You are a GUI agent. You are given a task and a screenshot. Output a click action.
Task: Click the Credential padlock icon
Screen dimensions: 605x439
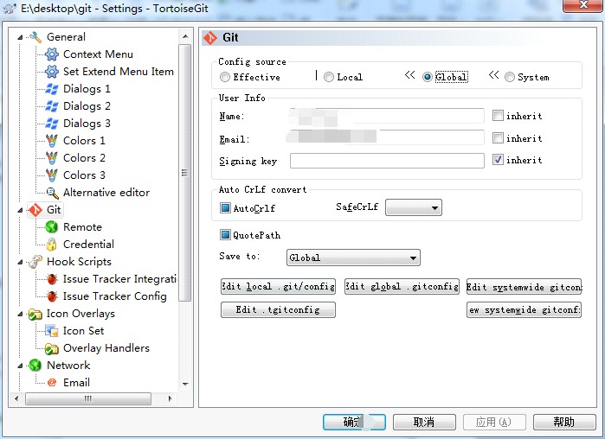pyautogui.click(x=52, y=245)
